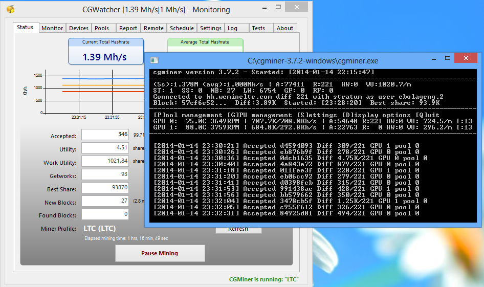Maximize the CGWatcher window
Viewport: 484px width, 287px height.
(278, 7)
